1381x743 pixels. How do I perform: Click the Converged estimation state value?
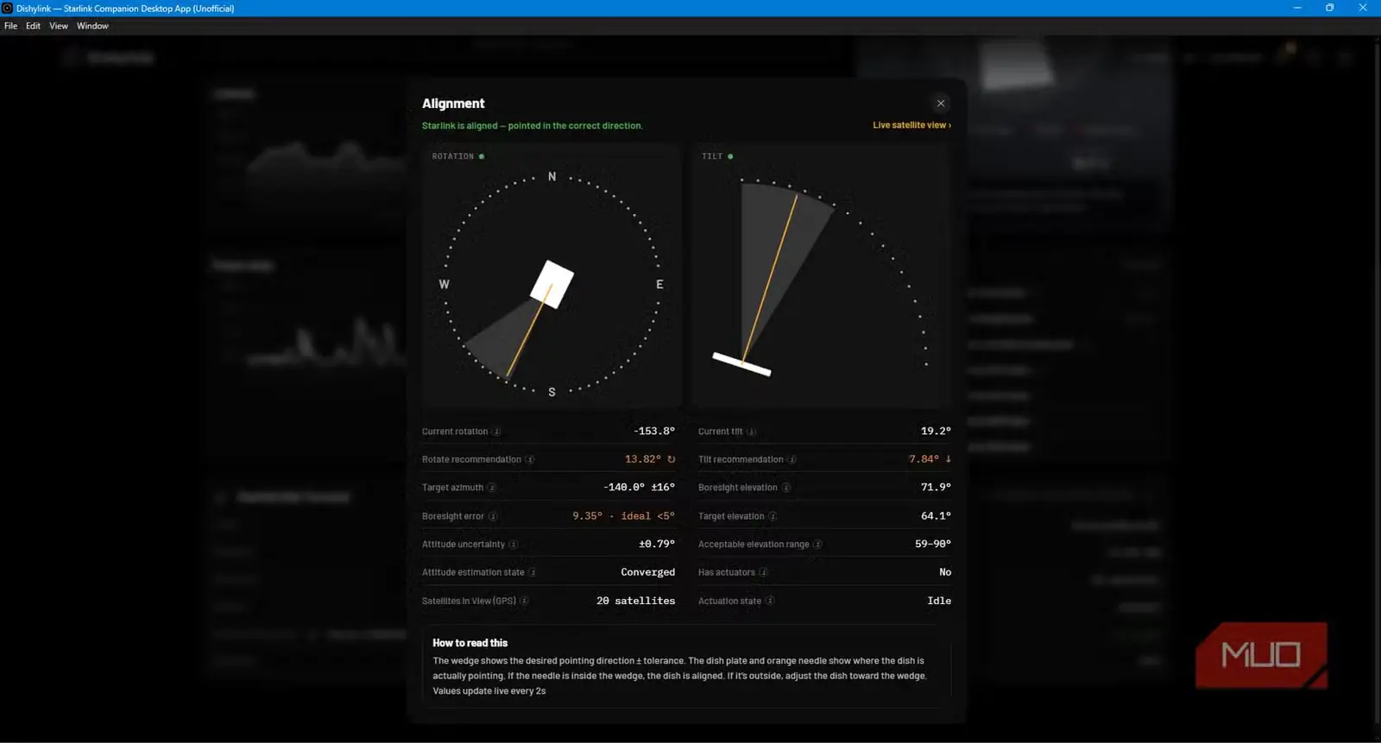[648, 572]
